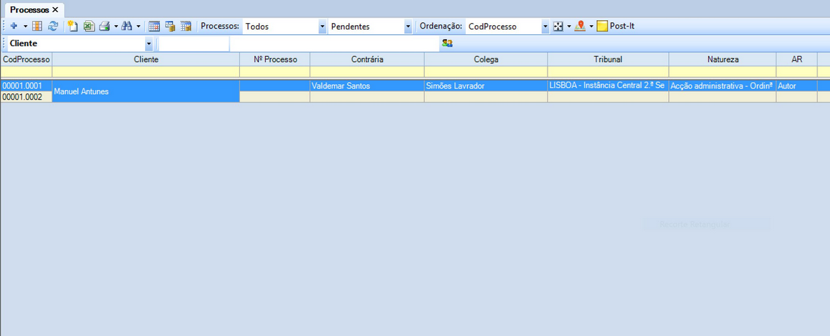The image size is (830, 336).
Task: Click the short search field after Cliente
Action: click(x=194, y=44)
